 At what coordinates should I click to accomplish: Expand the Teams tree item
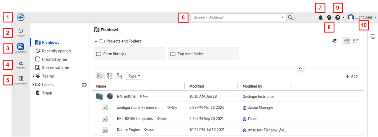tap(33, 76)
